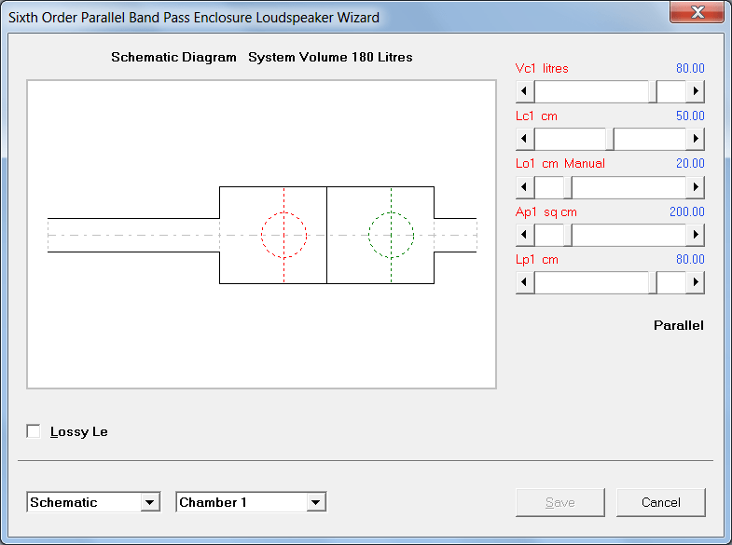Image resolution: width=732 pixels, height=545 pixels.
Task: Increase Lo1 cm using right arrow
Action: click(x=695, y=187)
